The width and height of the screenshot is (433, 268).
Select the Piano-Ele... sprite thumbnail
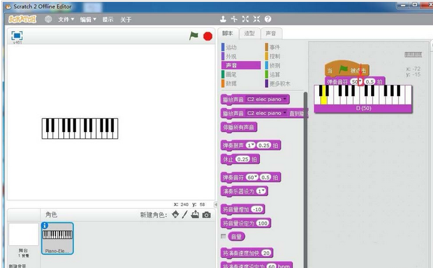click(58, 238)
